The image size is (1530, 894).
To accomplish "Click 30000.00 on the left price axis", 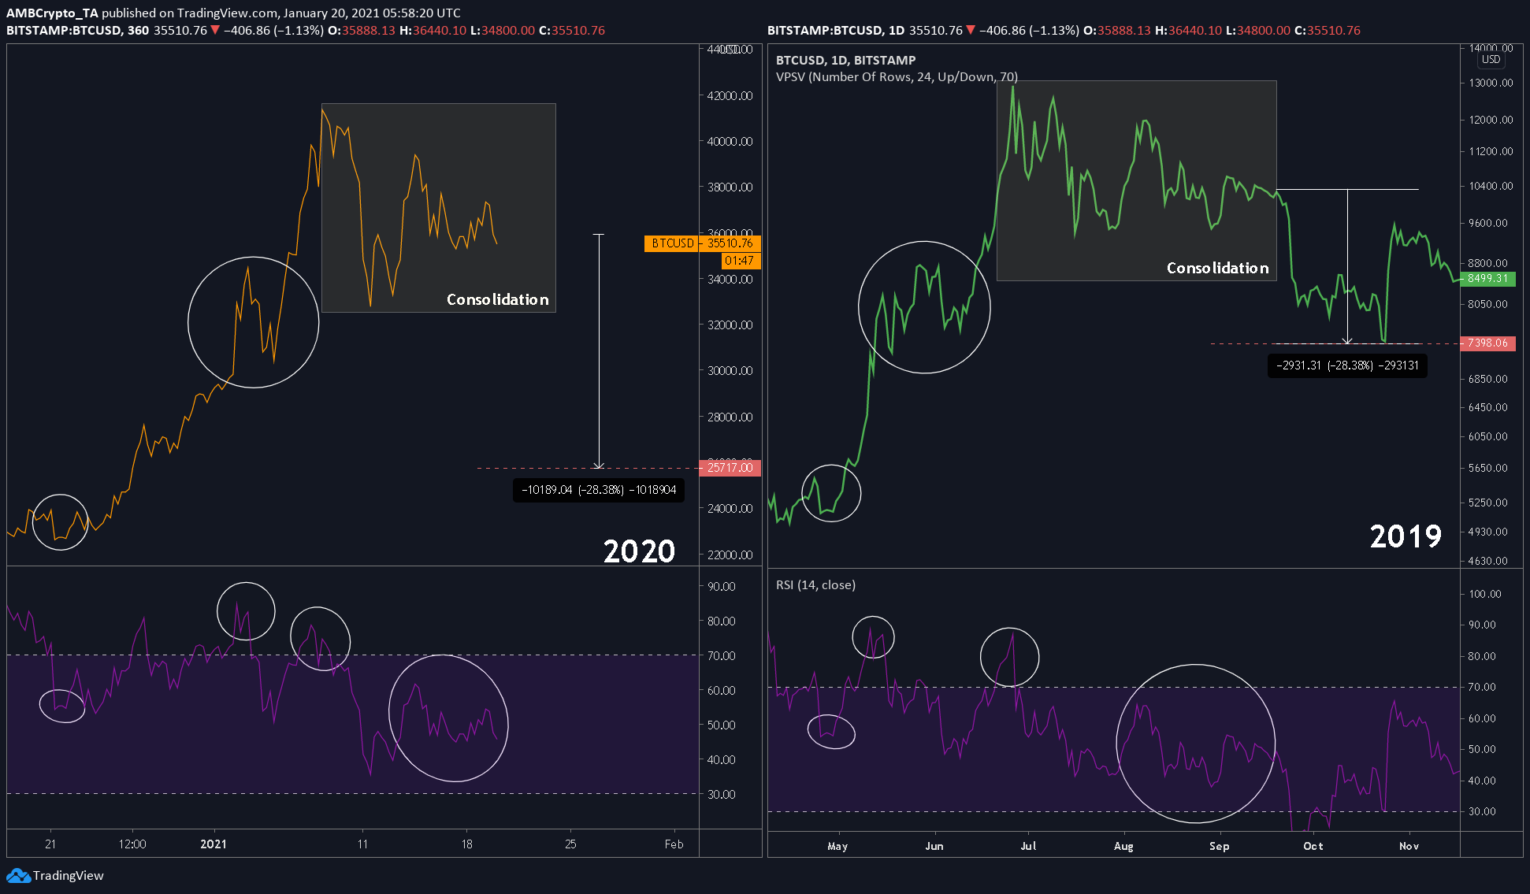I will click(730, 371).
